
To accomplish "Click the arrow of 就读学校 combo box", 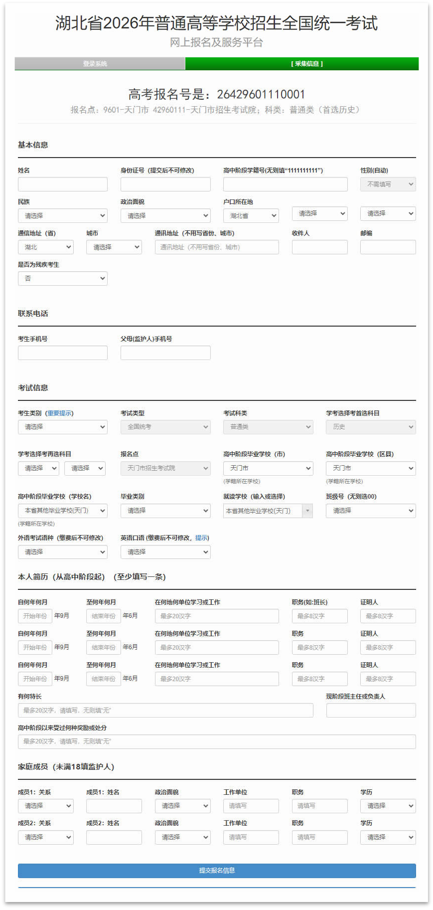I will (307, 511).
